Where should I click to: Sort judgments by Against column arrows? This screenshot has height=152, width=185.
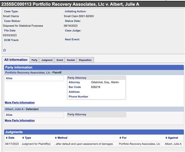pos(166,138)
